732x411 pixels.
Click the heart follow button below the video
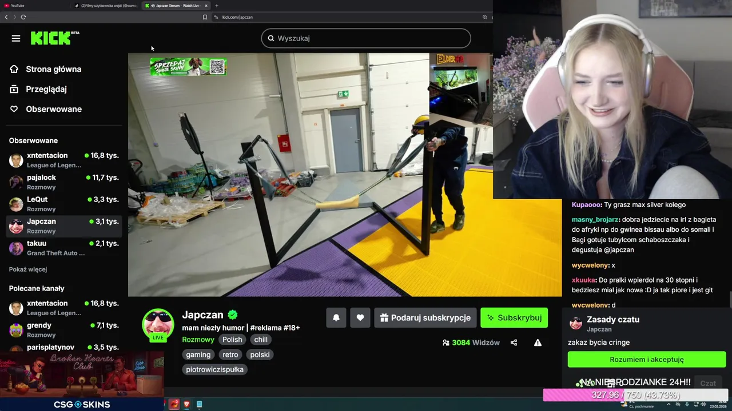click(360, 318)
